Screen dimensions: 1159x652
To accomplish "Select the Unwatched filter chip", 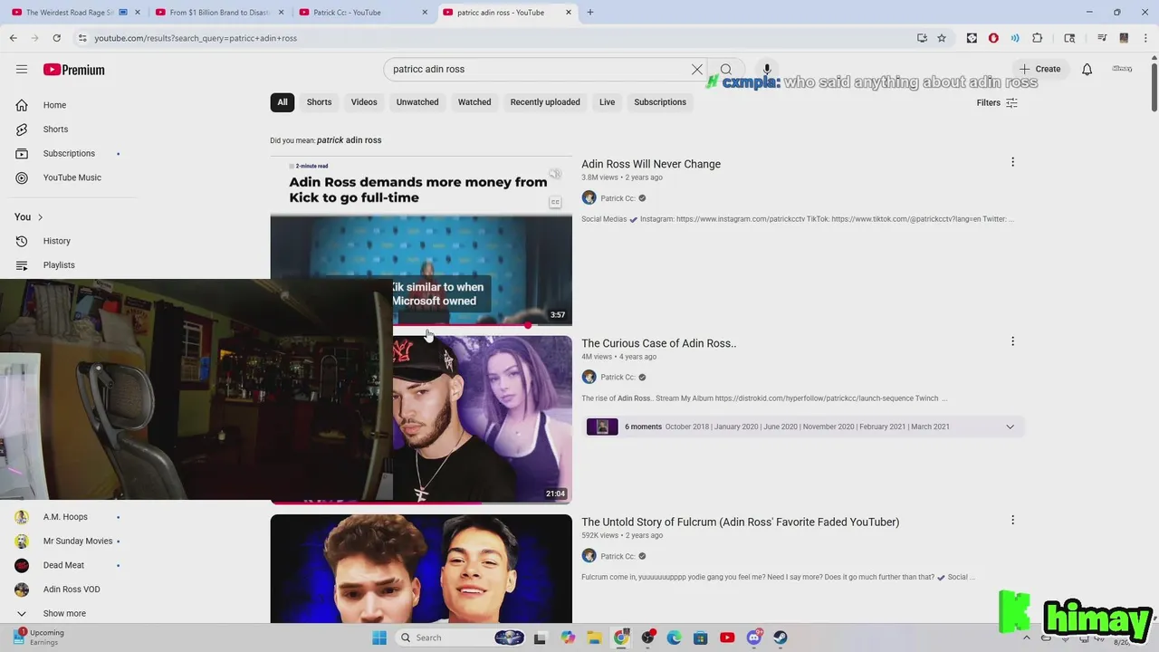I will 417,102.
